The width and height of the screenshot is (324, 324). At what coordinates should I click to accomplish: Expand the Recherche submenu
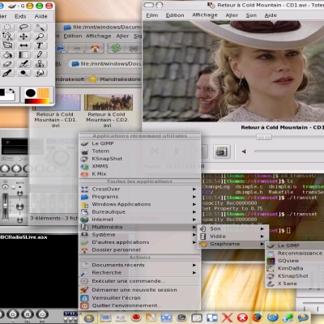tap(139, 273)
